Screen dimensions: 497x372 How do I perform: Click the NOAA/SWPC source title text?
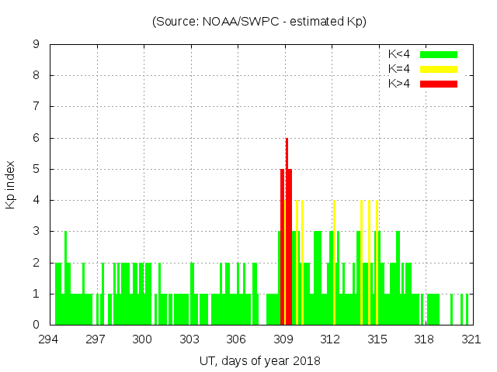(x=259, y=22)
